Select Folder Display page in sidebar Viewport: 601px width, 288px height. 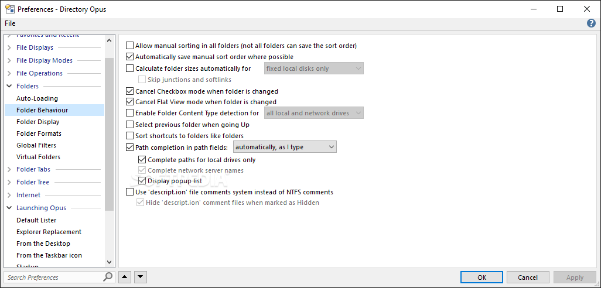(38, 122)
